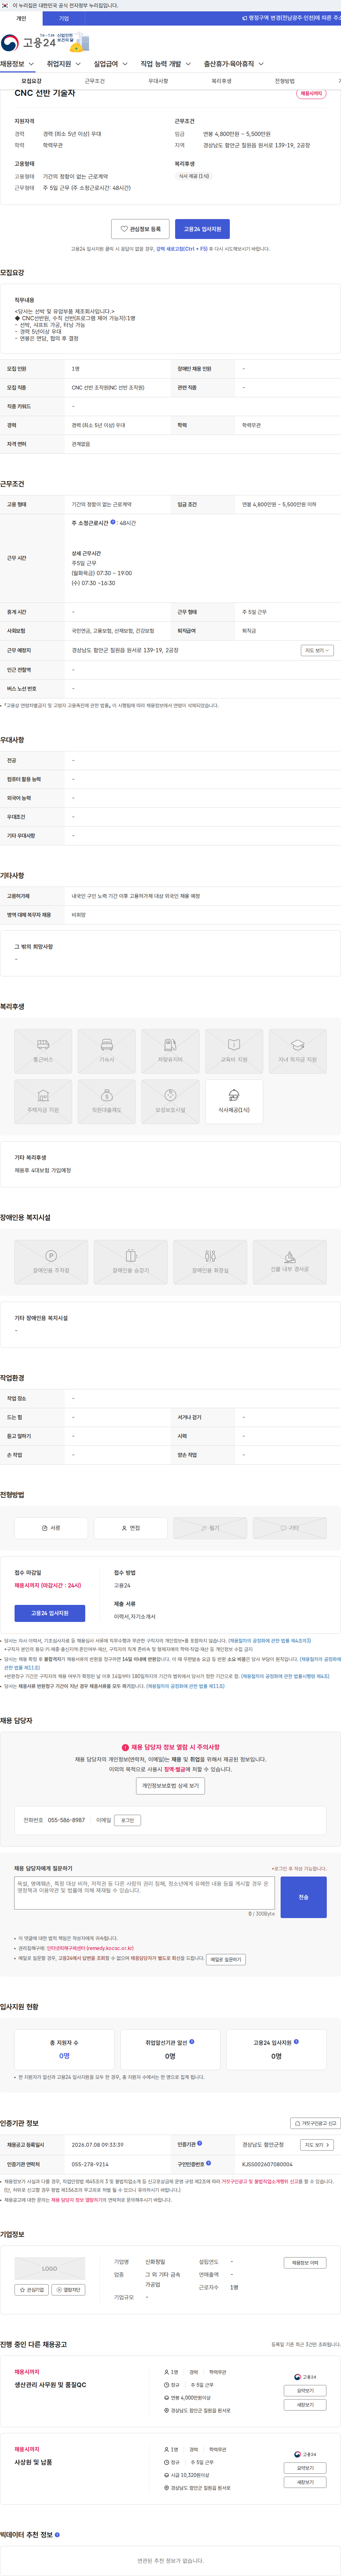Image resolution: width=341 pixels, height=2576 pixels.
Task: Click the 통근버스 welfare icon
Action: click(43, 1051)
